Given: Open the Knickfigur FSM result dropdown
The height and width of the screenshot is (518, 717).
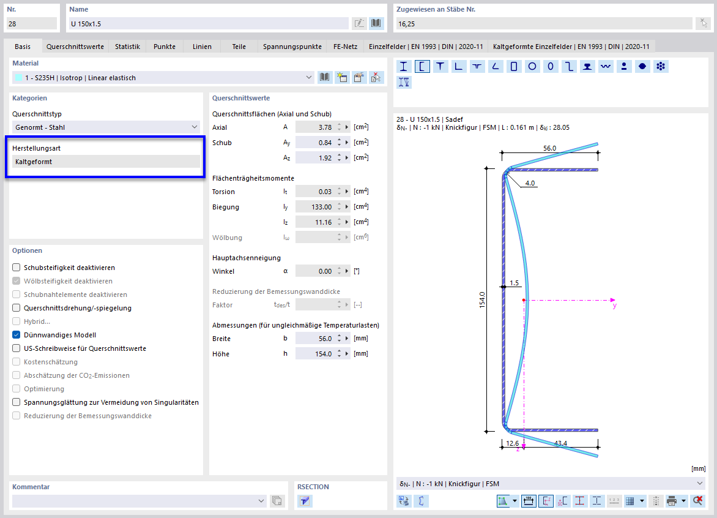Looking at the screenshot, I should [700, 484].
